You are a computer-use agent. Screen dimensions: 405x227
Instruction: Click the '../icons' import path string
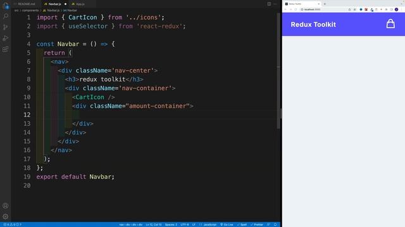pos(144,18)
